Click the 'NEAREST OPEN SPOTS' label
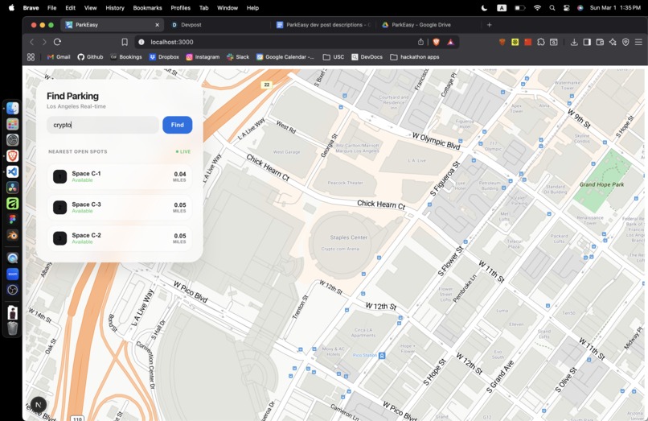Viewport: 648px width, 421px height. pos(78,151)
